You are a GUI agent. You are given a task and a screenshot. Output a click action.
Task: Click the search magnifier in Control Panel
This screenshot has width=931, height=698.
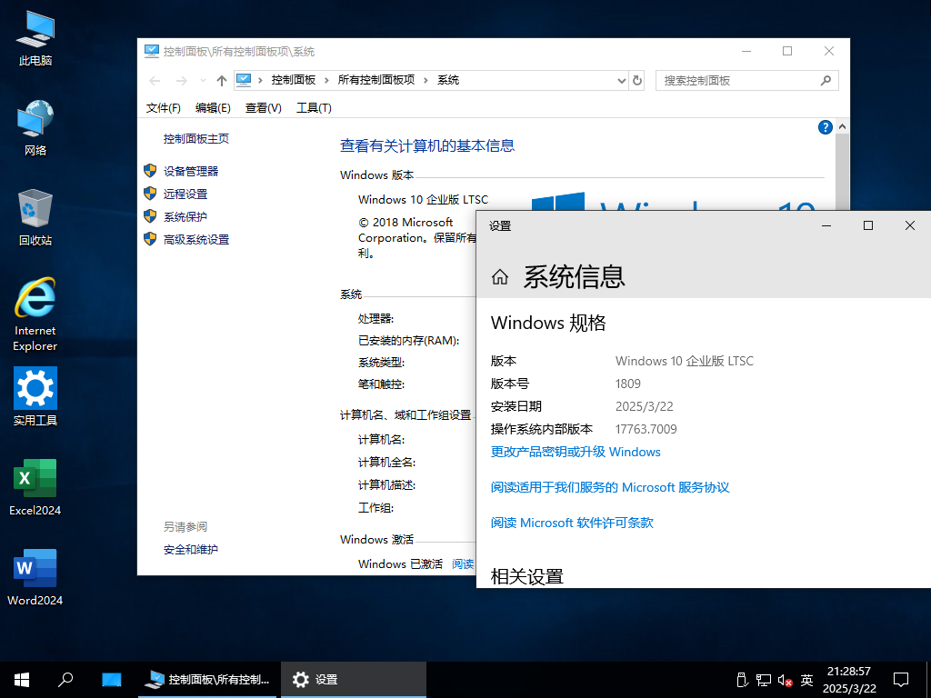[826, 81]
